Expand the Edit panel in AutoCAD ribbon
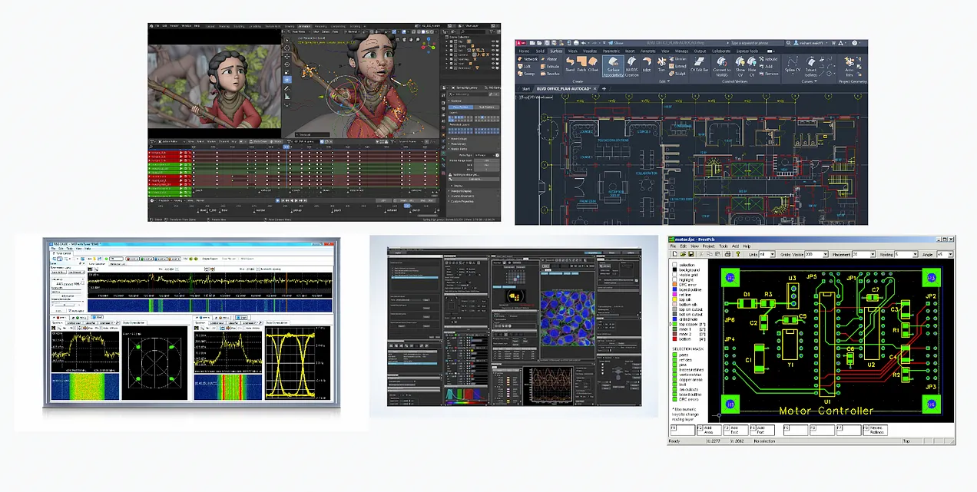The image size is (977, 492). tap(663, 81)
